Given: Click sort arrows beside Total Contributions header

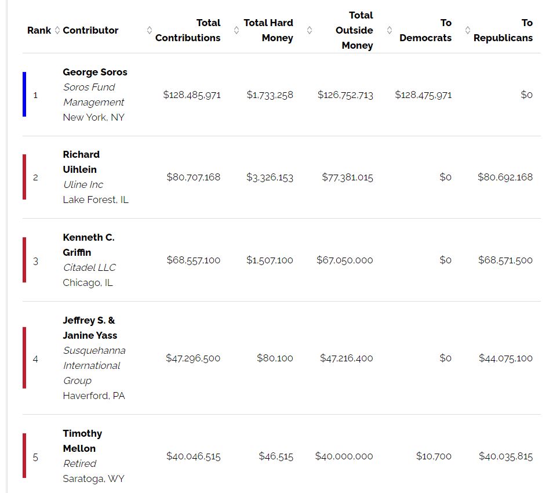Looking at the screenshot, I should pyautogui.click(x=237, y=30).
